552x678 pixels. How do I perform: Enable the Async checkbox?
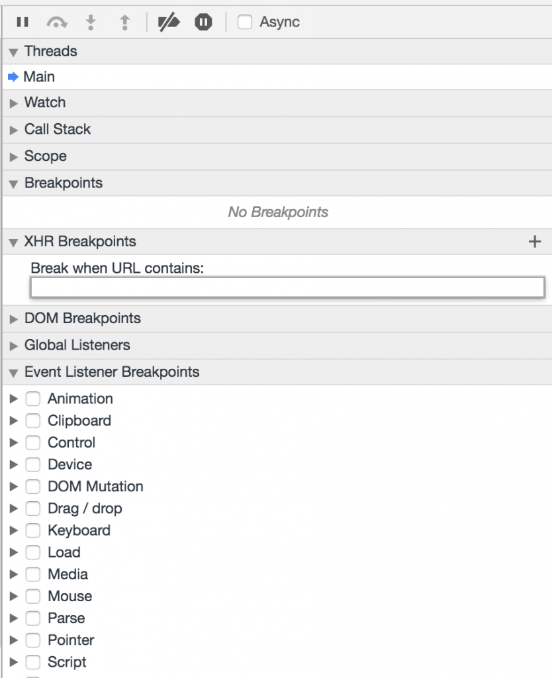coord(245,22)
